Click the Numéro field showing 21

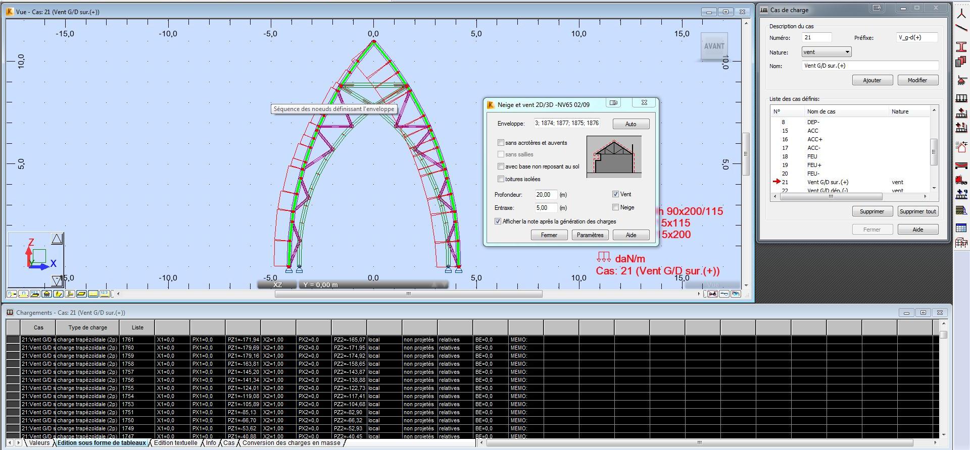click(816, 37)
